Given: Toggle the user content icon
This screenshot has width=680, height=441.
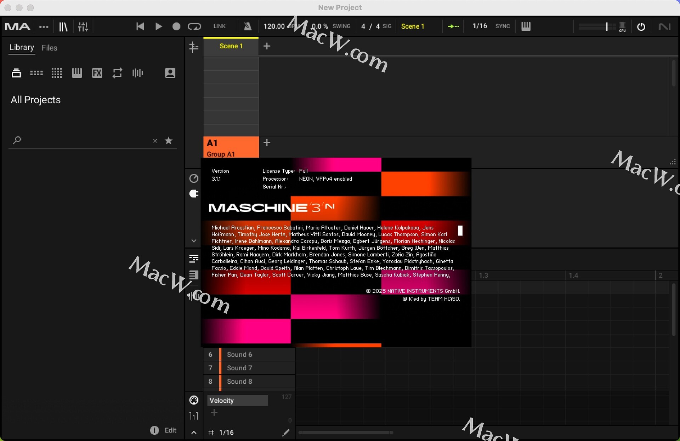Looking at the screenshot, I should pyautogui.click(x=170, y=73).
